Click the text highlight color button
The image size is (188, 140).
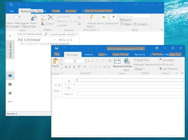(79, 67)
